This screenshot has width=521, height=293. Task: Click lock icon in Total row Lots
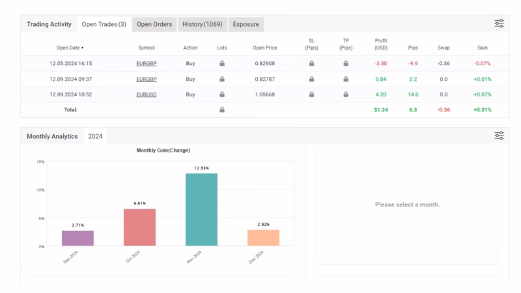[223, 110]
